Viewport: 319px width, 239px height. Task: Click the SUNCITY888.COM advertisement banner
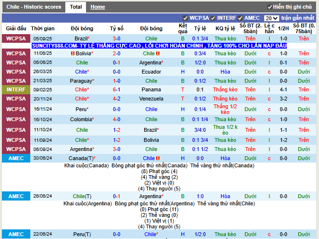(159, 46)
